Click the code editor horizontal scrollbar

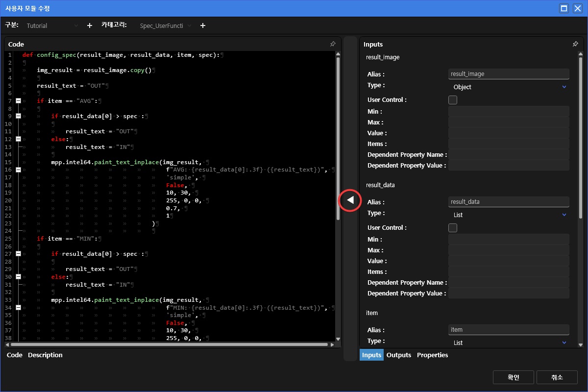[x=171, y=344]
